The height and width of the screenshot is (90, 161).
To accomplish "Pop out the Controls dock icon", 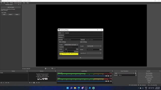I will click(160, 71).
